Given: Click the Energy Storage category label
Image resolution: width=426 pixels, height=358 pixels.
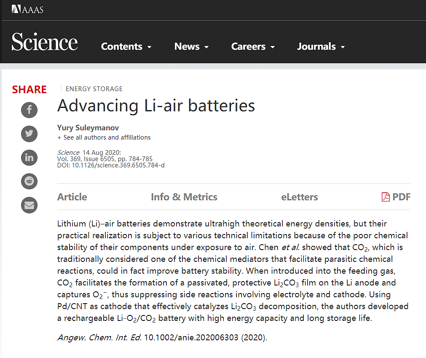Looking at the screenshot, I should click(94, 89).
